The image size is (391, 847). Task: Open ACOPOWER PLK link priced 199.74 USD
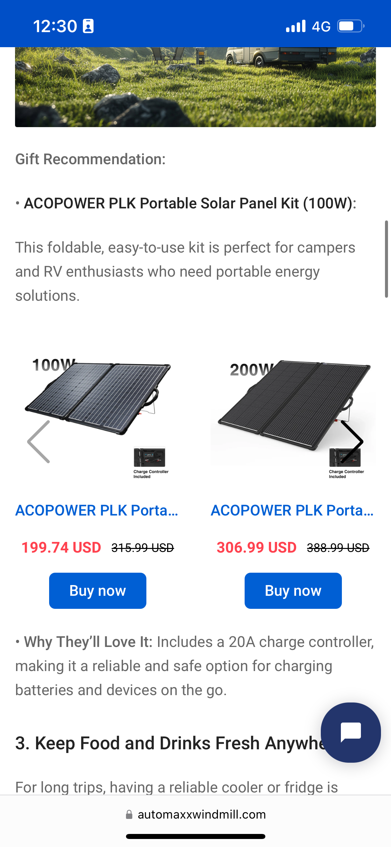click(x=97, y=510)
